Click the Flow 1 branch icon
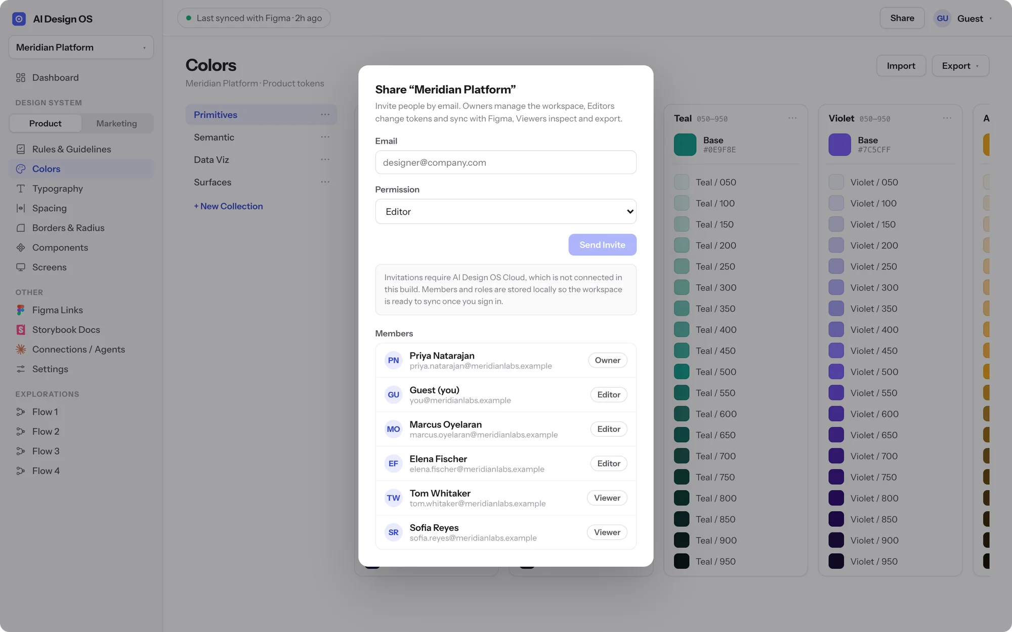The image size is (1012, 632). 21,412
